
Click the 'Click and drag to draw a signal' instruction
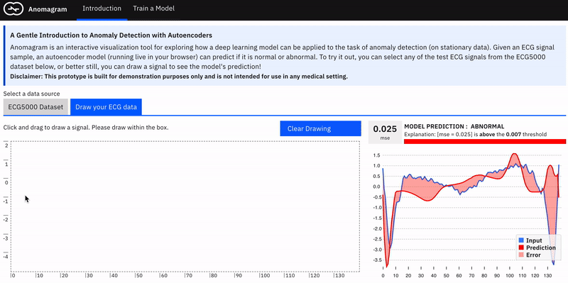point(86,128)
